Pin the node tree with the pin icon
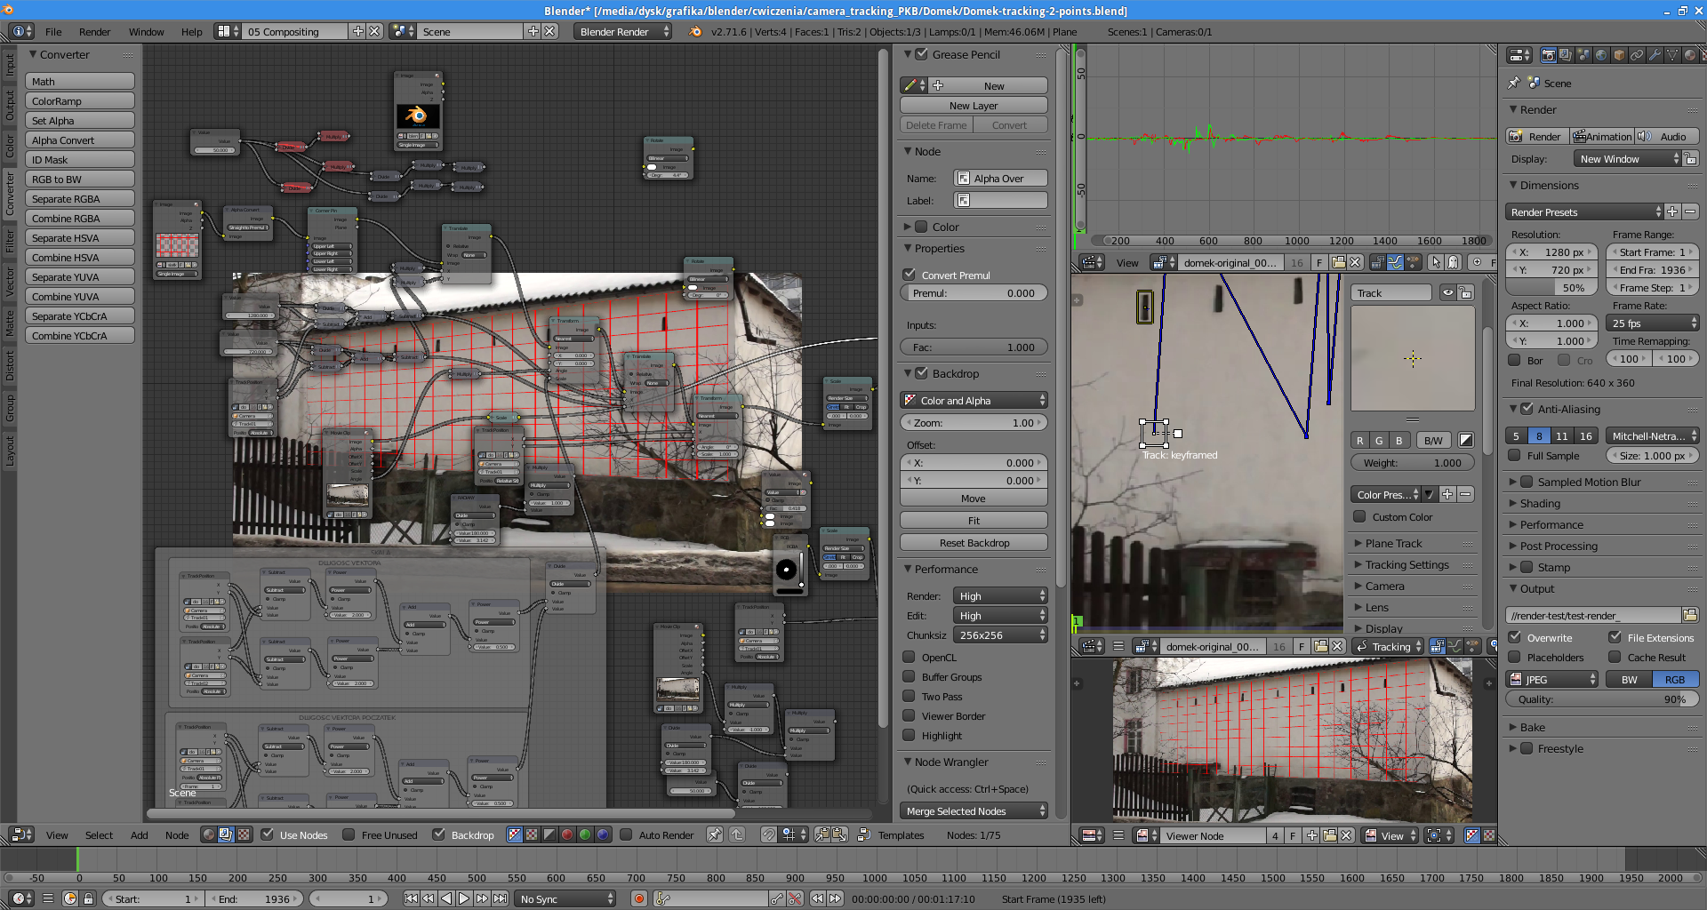Viewport: 1707px width, 910px height. click(x=714, y=834)
